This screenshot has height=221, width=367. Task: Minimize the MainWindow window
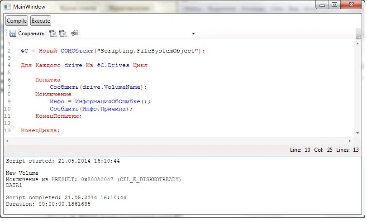click(x=322, y=5)
